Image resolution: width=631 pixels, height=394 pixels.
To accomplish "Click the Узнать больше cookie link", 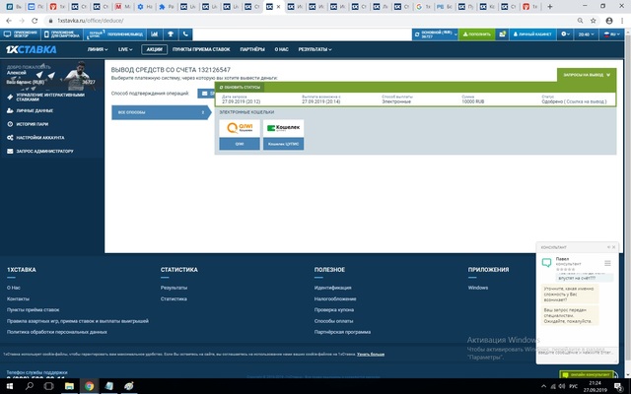I will [371, 355].
